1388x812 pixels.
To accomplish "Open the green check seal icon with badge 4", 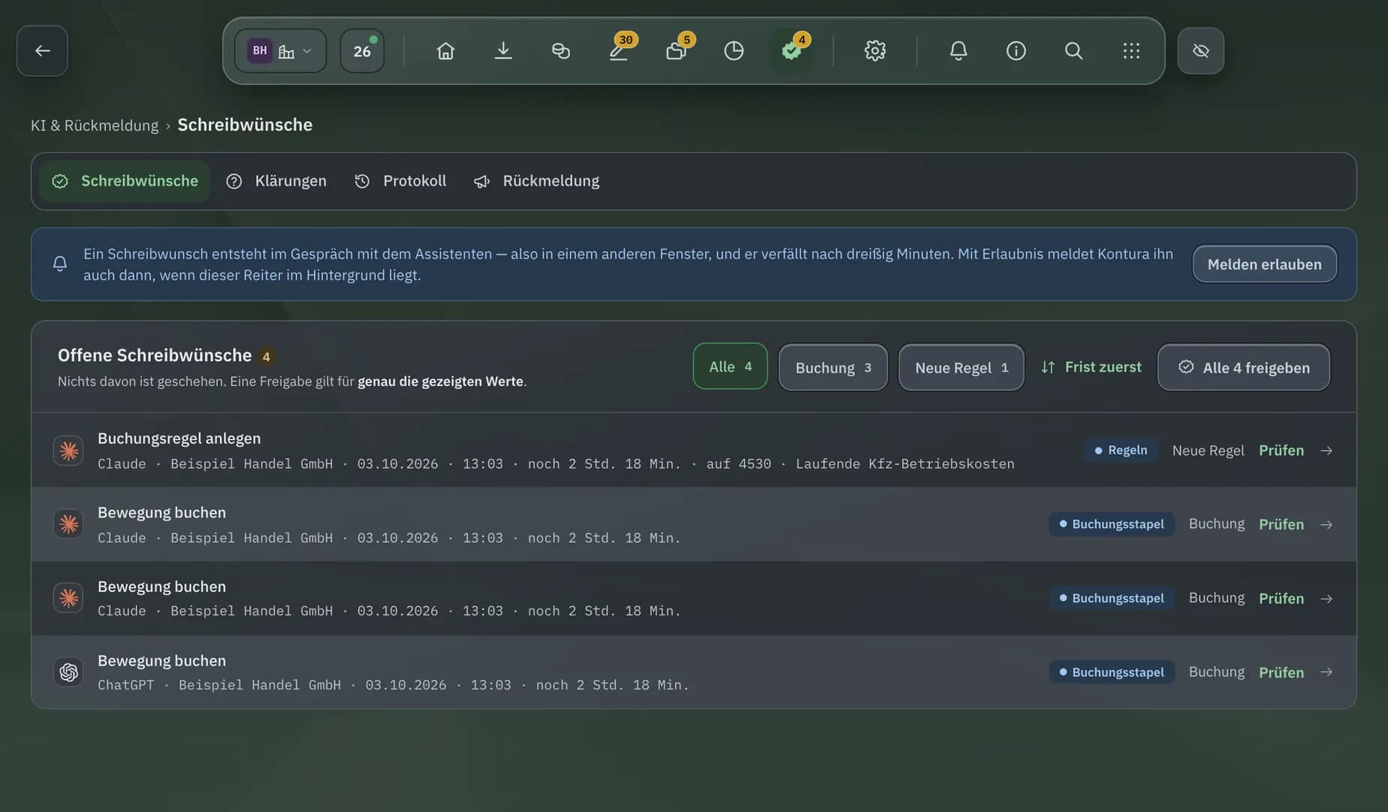I will click(x=792, y=50).
